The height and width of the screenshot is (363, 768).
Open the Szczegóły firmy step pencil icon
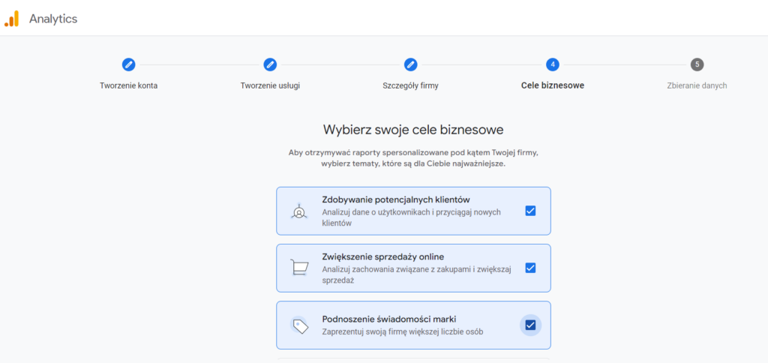click(x=410, y=64)
